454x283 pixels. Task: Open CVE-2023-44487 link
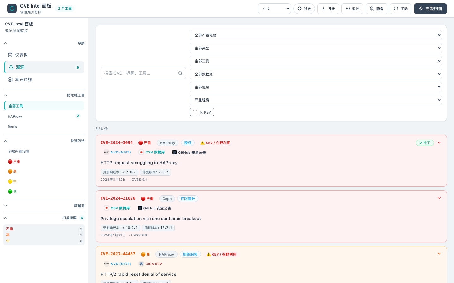click(x=118, y=254)
